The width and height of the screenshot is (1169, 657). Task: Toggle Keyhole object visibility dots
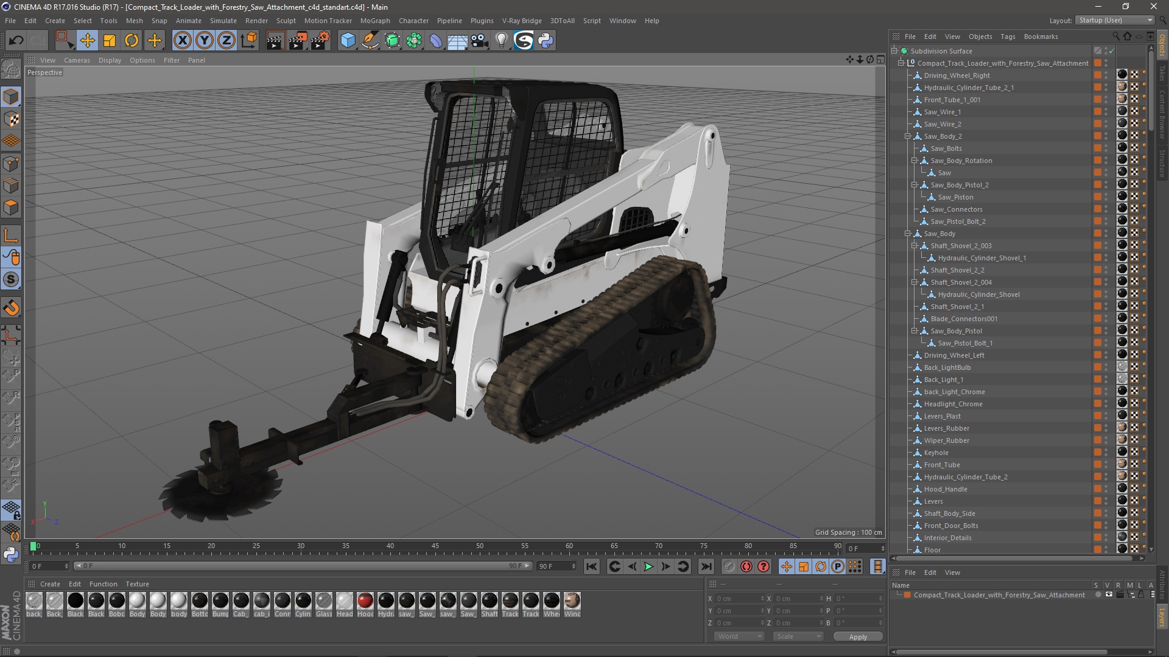click(x=1106, y=453)
